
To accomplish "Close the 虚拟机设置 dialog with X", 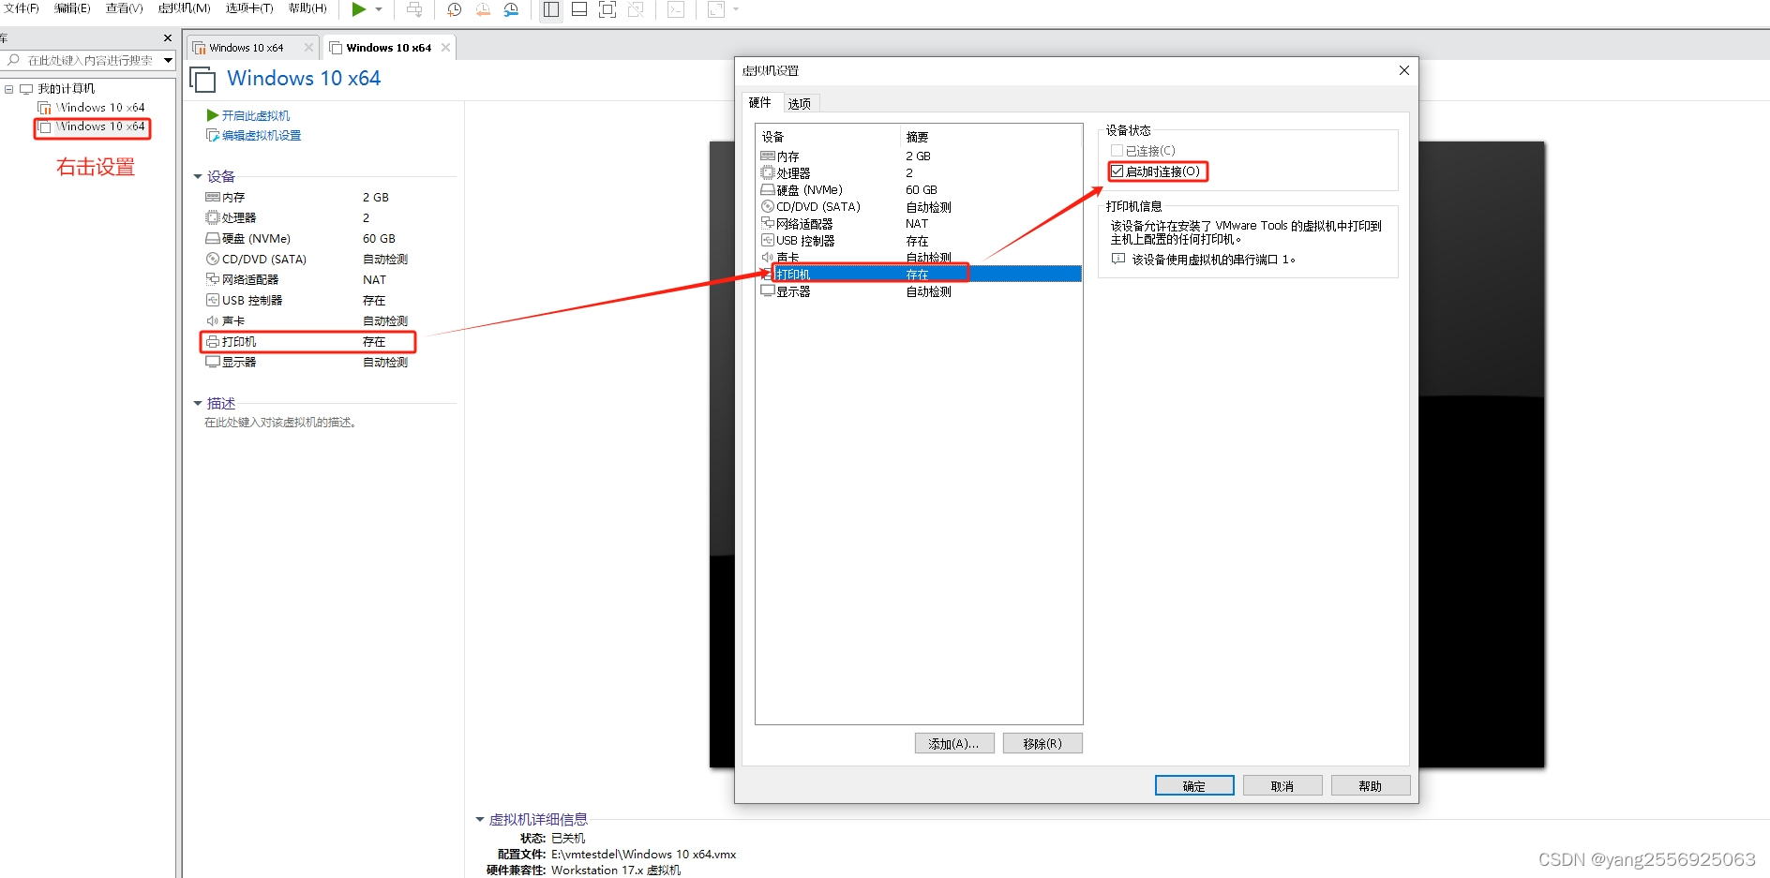I will point(1403,70).
